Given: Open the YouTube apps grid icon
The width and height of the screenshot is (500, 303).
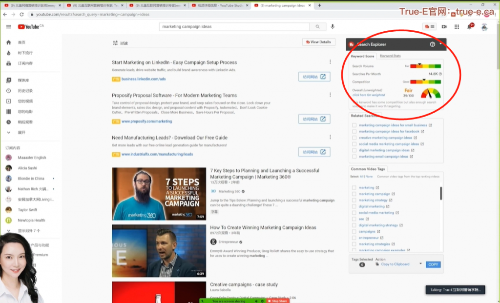Looking at the screenshot, I should point(457,27).
